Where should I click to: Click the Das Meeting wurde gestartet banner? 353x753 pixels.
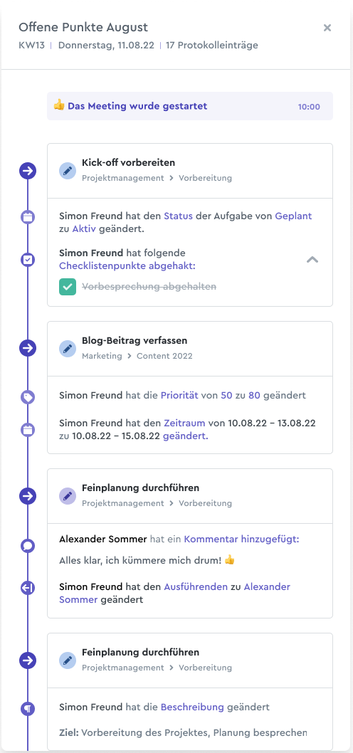tap(190, 106)
